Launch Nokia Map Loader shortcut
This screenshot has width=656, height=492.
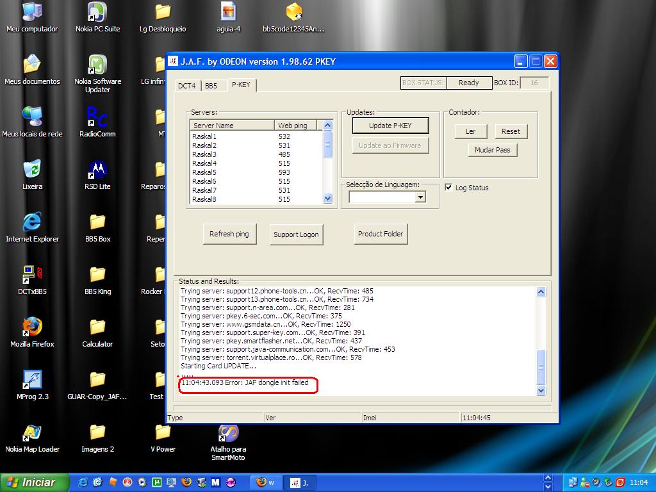(x=32, y=438)
